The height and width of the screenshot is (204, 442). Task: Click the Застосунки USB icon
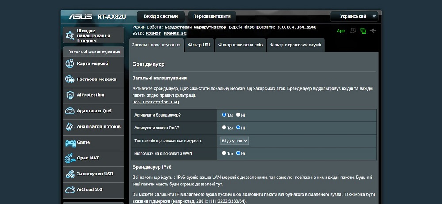coord(70,174)
